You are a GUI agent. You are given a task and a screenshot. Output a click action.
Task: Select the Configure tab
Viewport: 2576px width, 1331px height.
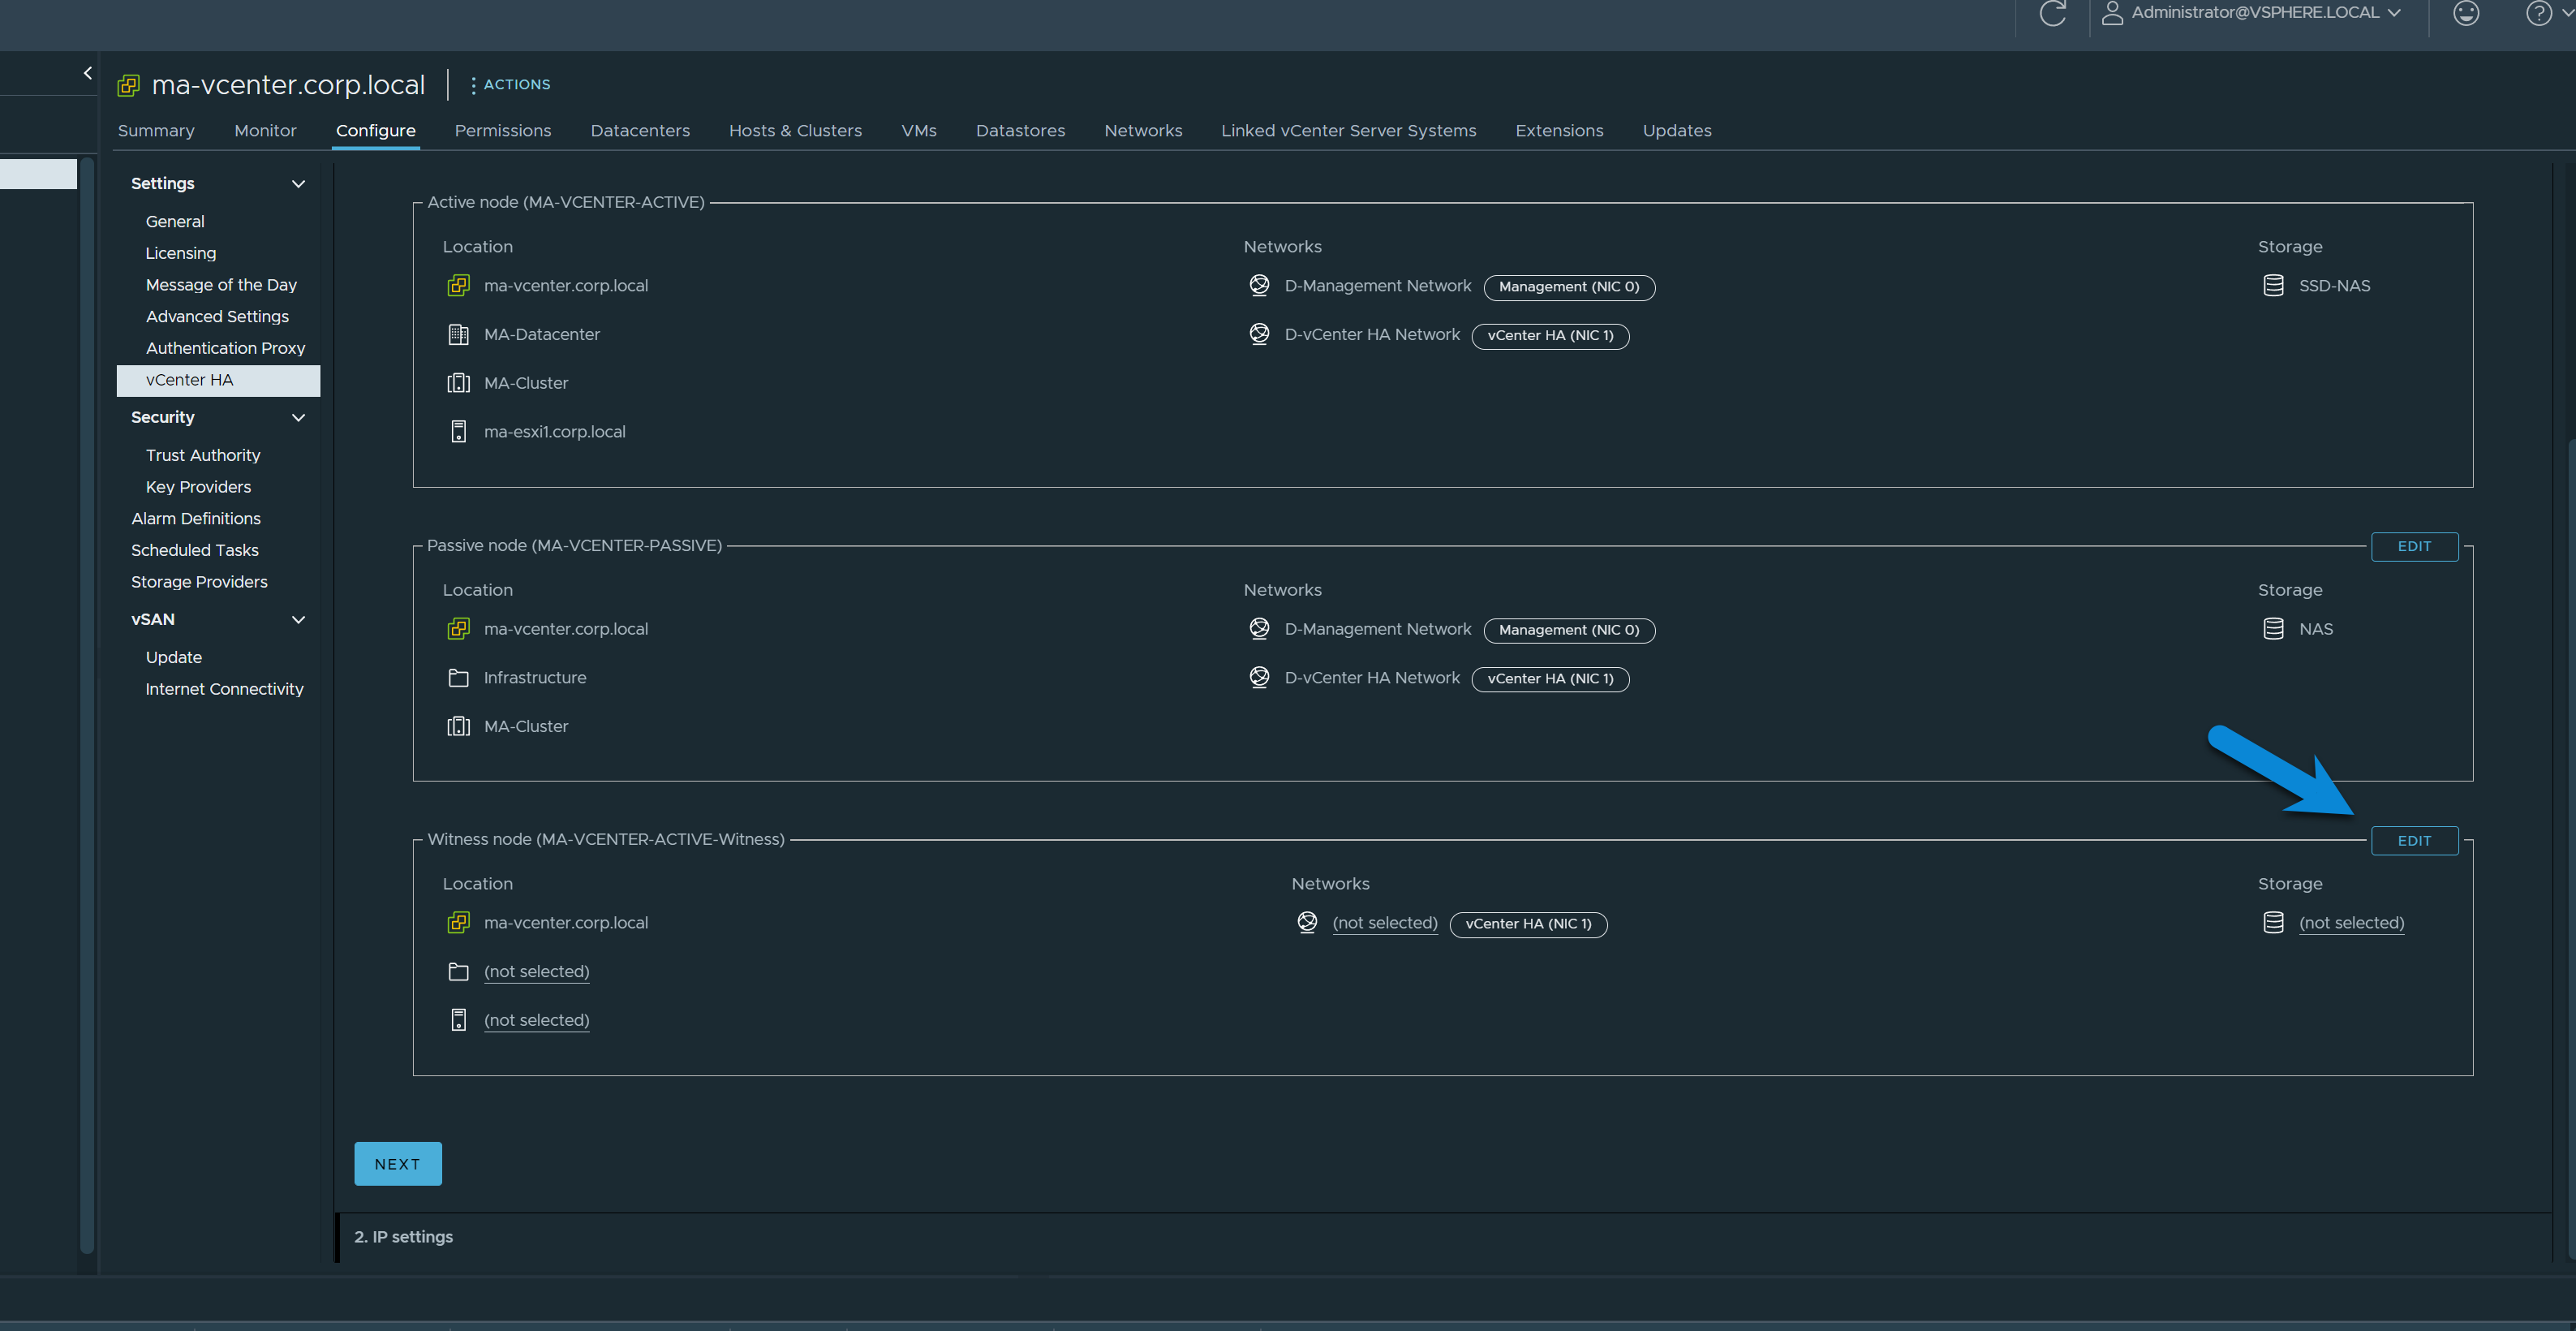tap(375, 131)
